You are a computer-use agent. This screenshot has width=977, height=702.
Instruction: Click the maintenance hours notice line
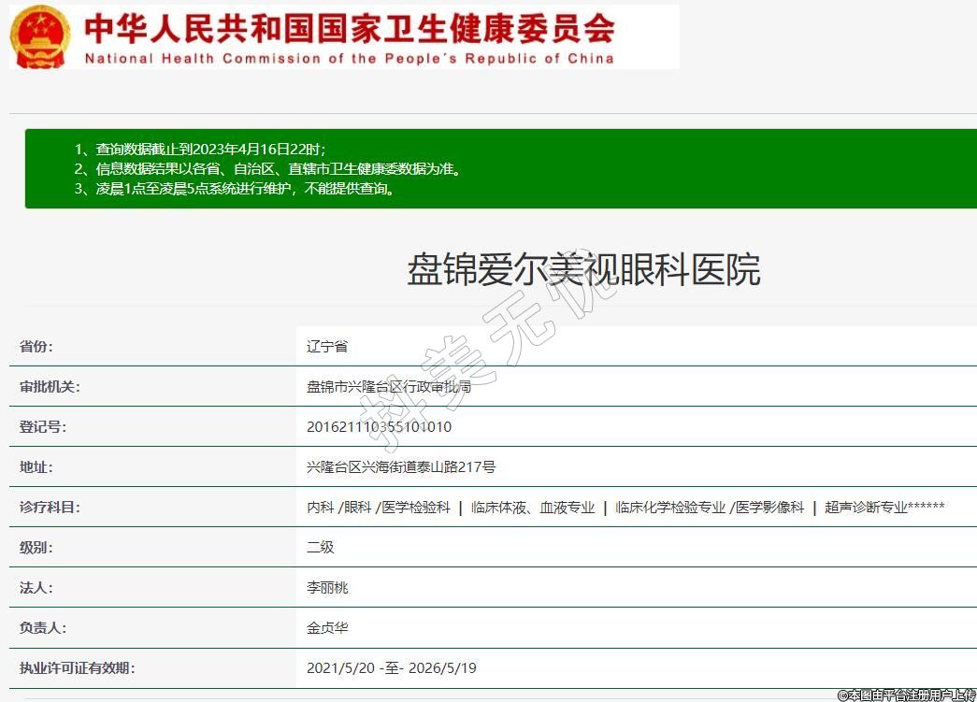point(235,189)
